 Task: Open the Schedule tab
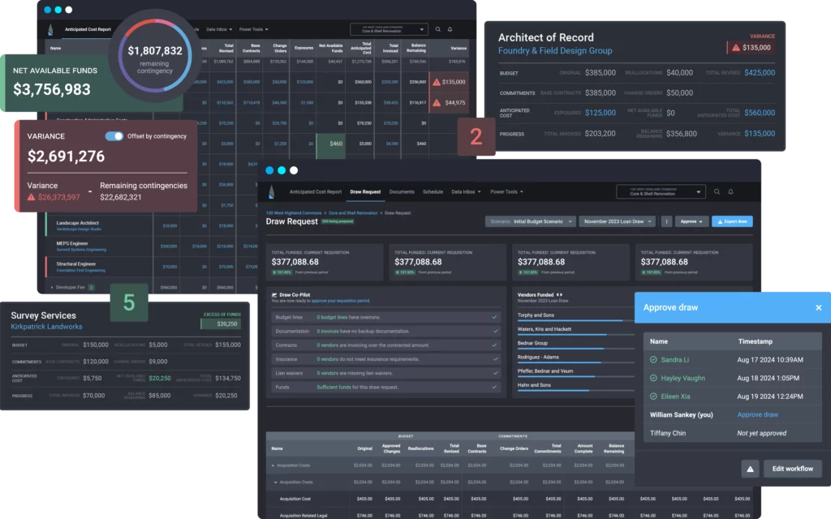(433, 192)
